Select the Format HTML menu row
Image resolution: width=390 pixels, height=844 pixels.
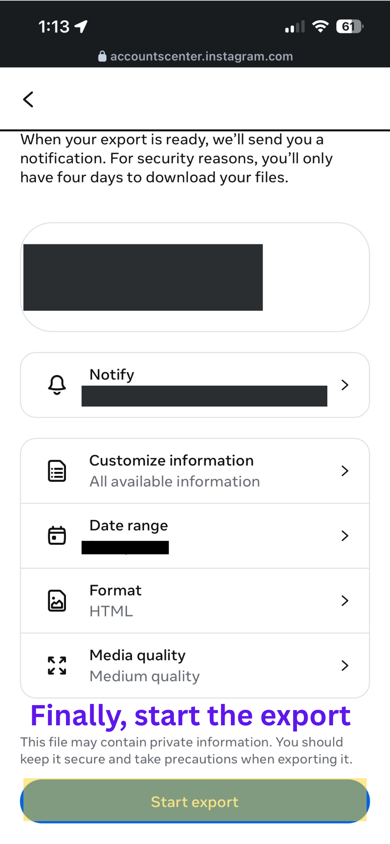coord(195,600)
